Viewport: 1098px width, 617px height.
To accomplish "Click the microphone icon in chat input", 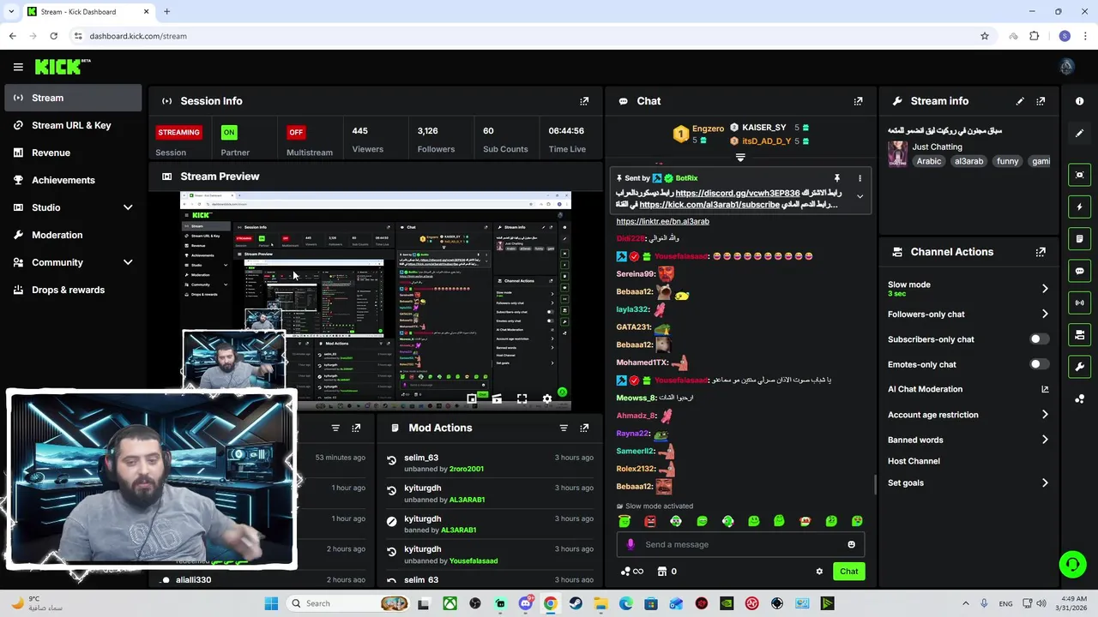I will point(630,544).
